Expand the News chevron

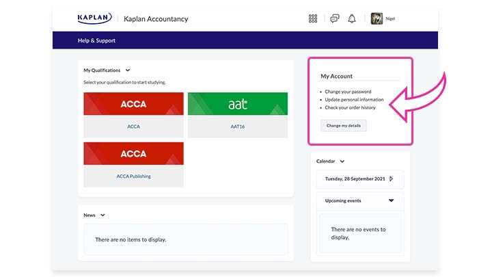(102, 215)
